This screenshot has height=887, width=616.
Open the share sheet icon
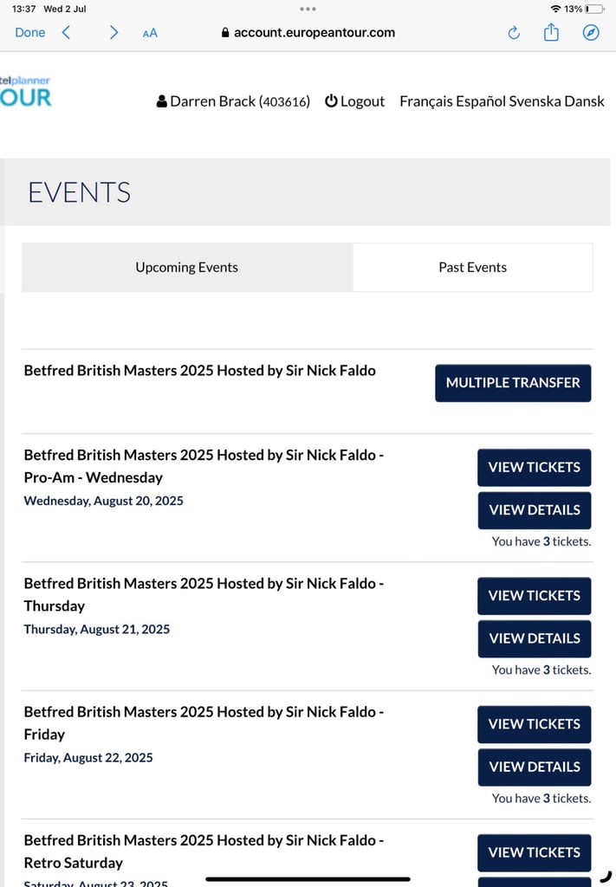coord(551,32)
